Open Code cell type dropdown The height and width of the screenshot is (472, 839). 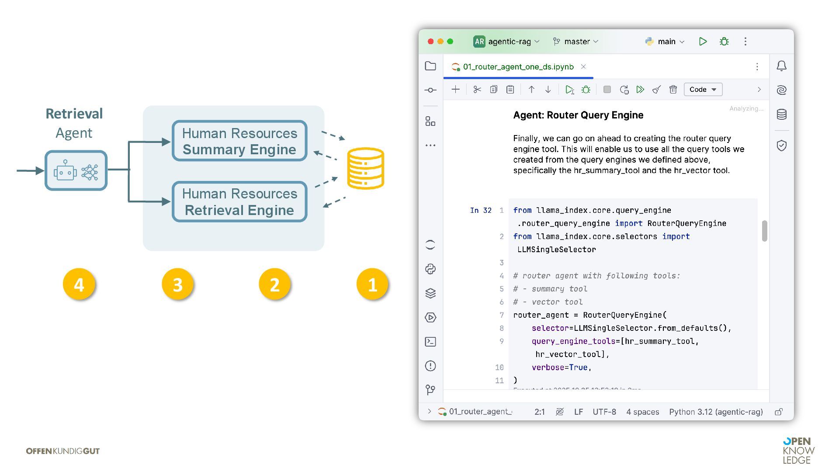703,90
